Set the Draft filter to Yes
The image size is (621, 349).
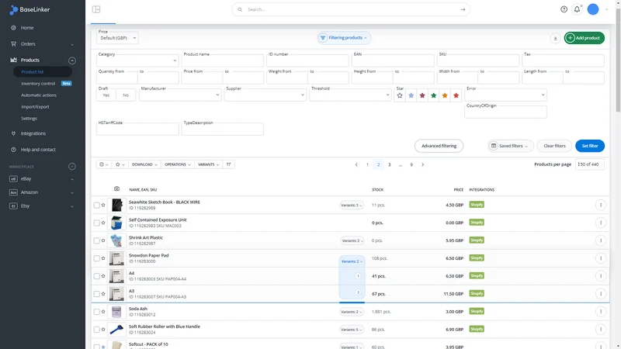[x=106, y=95]
